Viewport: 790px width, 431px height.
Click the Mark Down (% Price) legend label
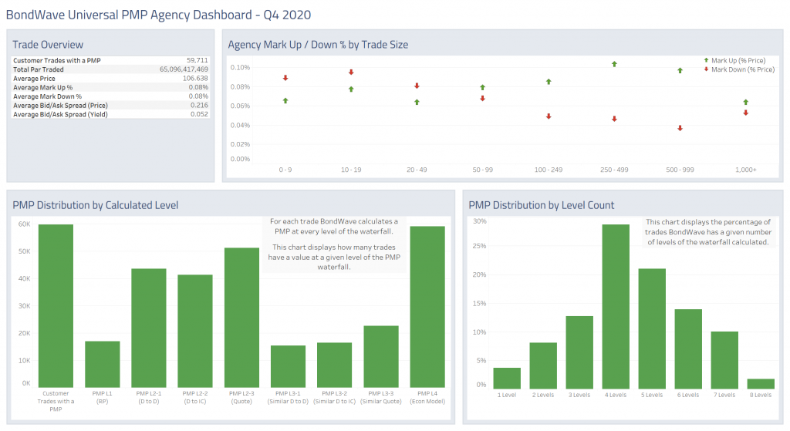click(x=743, y=69)
